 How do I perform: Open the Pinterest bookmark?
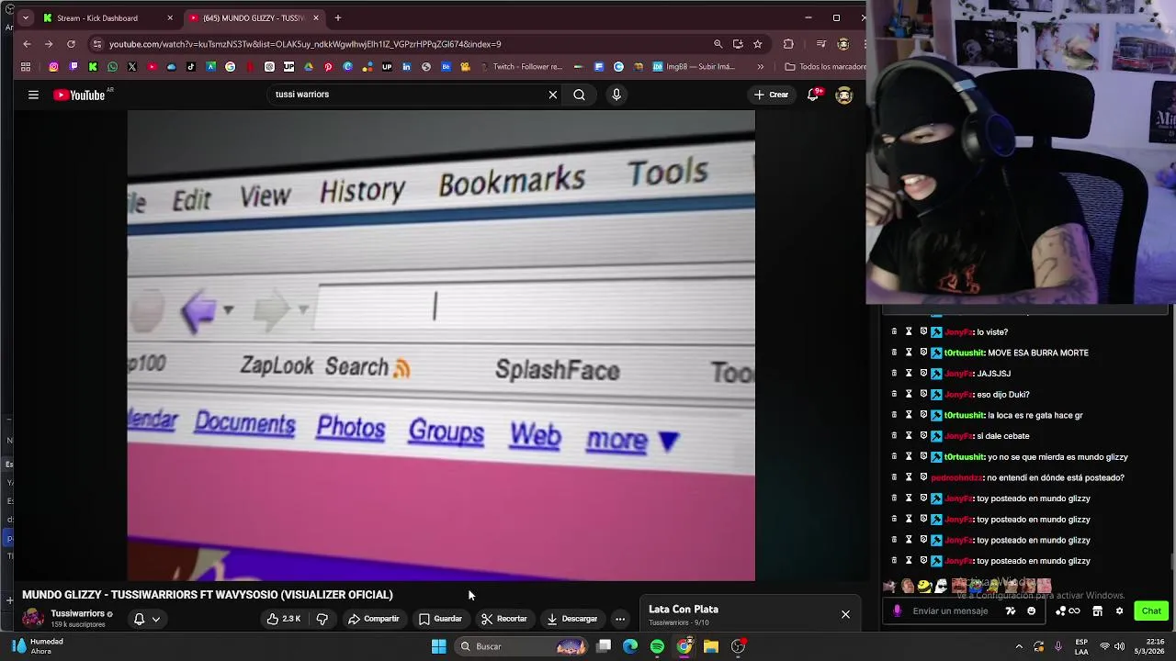click(328, 67)
